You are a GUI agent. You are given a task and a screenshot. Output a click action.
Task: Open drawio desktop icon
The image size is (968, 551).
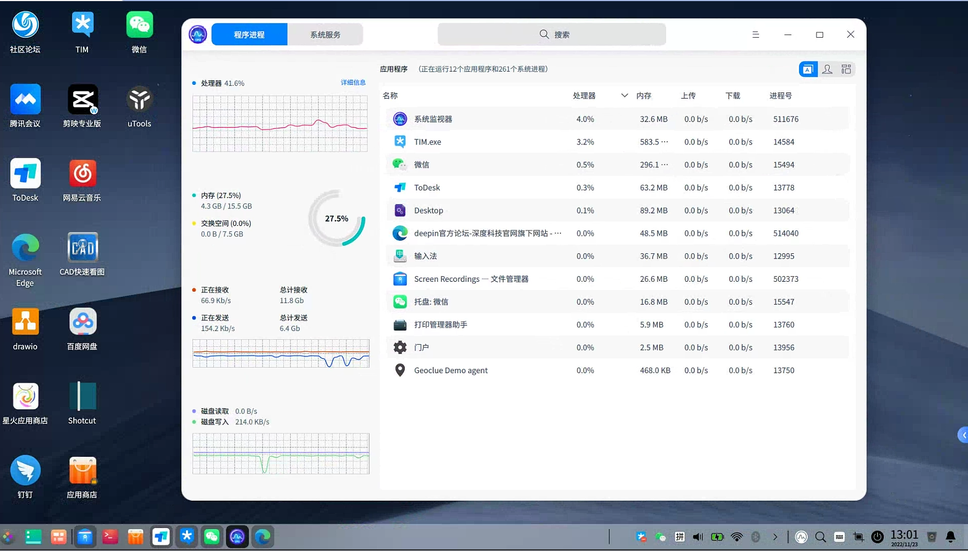25,328
